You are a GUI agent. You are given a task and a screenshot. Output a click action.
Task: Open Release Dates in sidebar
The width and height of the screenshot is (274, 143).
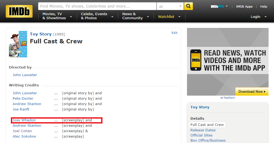[203, 130]
